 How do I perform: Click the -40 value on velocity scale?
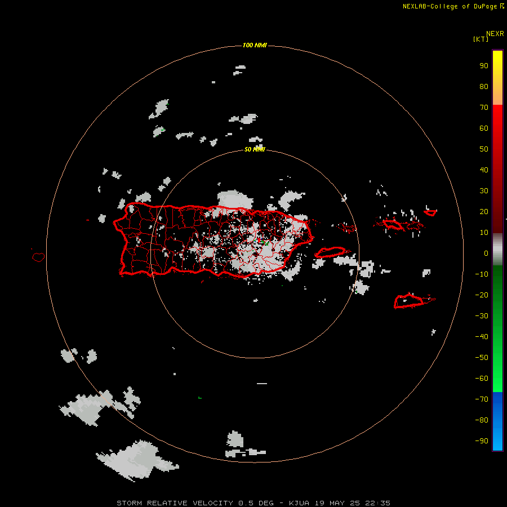pos(482,337)
